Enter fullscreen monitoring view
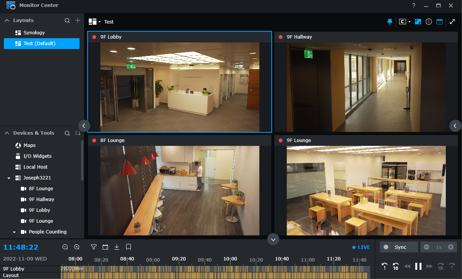The image size is (462, 279). (x=452, y=22)
